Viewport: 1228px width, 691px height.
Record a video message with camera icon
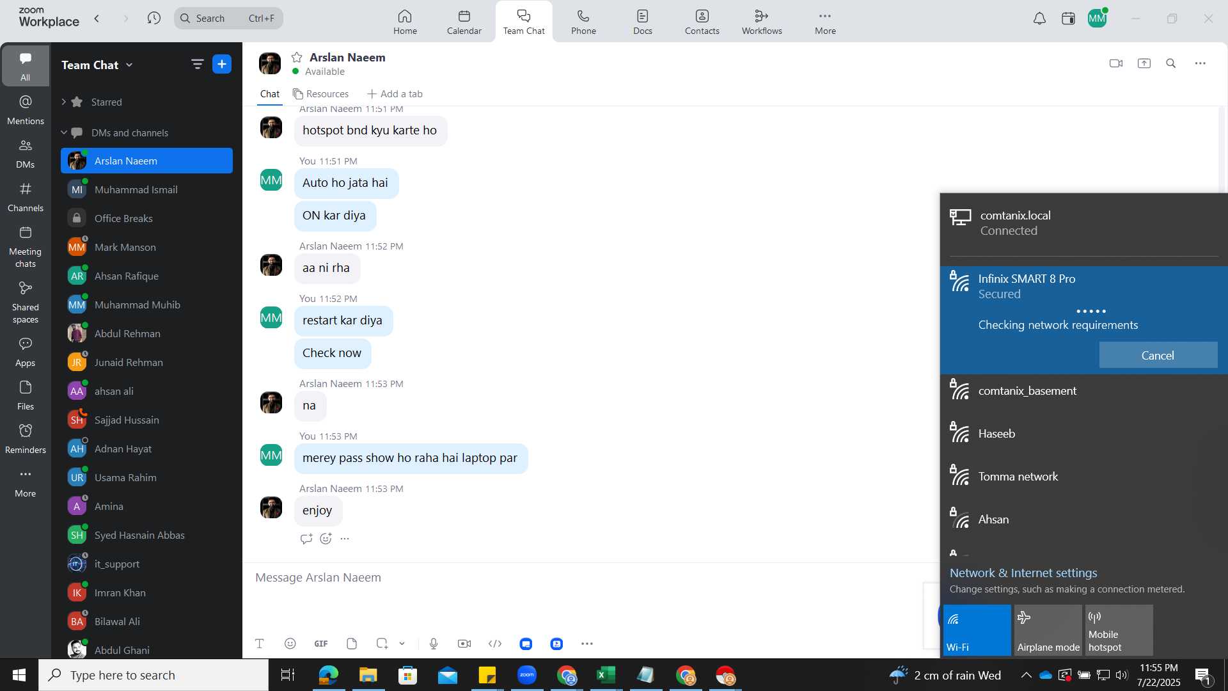pyautogui.click(x=464, y=644)
